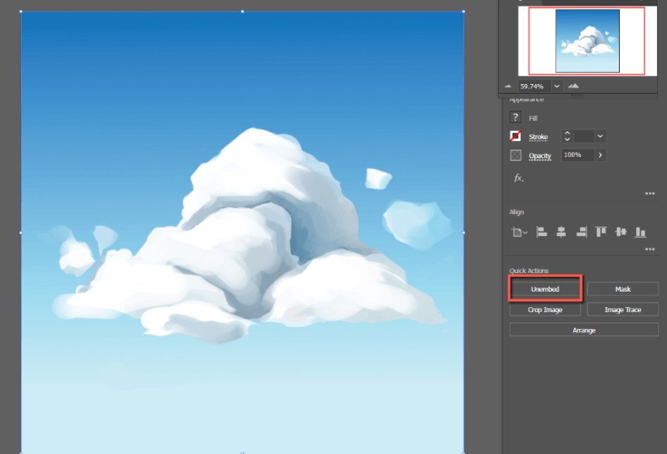Viewport: 667px width, 454px height.
Task: Apply Vertical Align Top
Action: point(601,232)
